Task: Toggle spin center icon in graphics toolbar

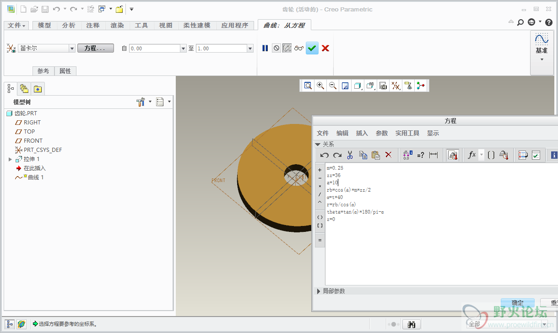Action: (x=421, y=86)
